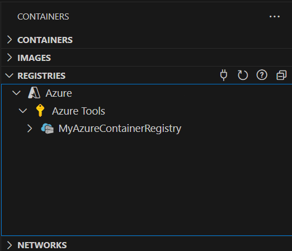Viewport: 292px width, 251px height.
Task: Click the MyAzureContainerRegistry cloud icon
Action: tap(48, 129)
